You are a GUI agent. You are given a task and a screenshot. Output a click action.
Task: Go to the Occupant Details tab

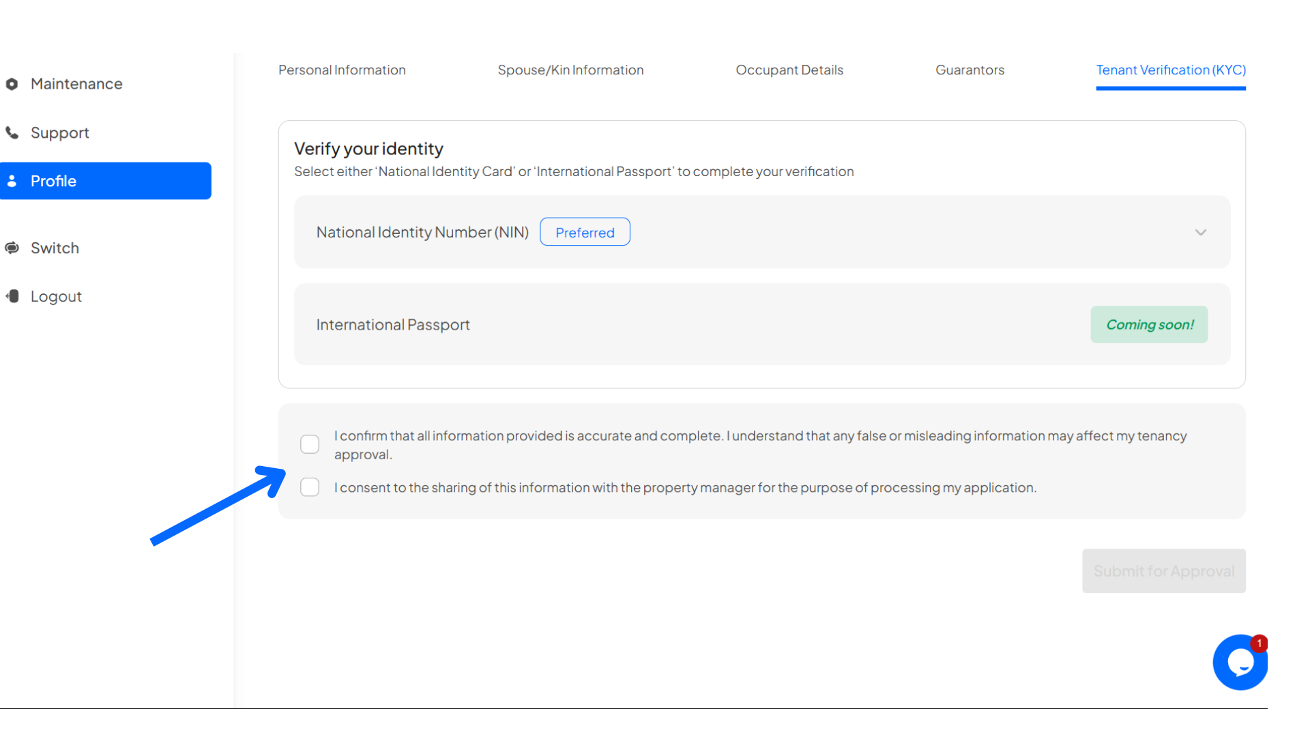789,70
